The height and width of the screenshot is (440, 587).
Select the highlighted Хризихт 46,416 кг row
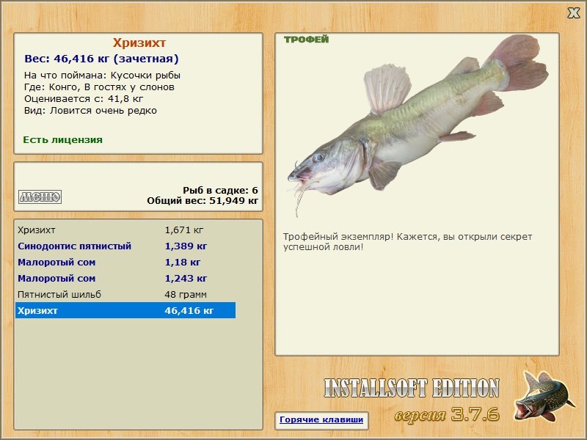point(125,310)
